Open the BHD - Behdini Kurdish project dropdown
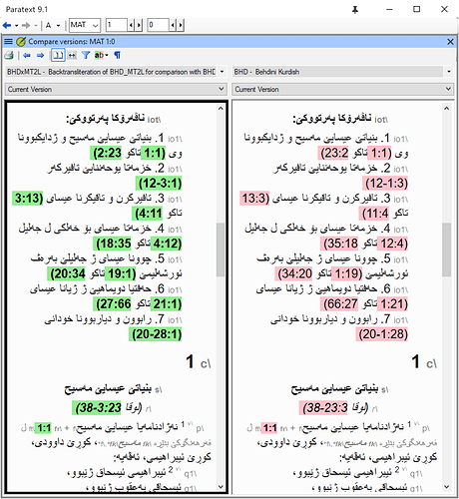 click(342, 72)
